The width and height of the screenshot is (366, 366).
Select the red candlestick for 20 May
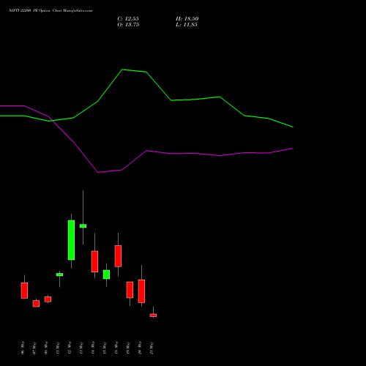click(141, 291)
